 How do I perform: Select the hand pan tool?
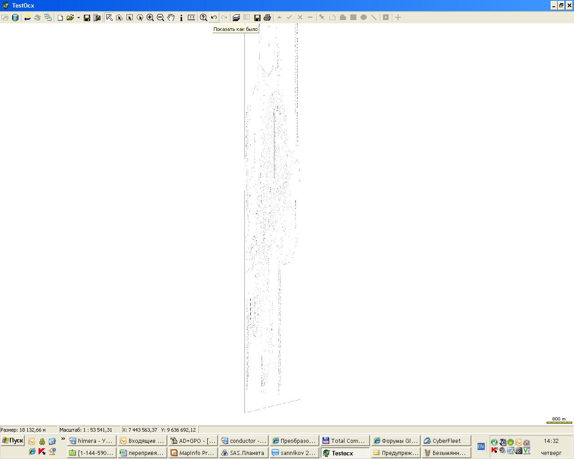point(171,17)
